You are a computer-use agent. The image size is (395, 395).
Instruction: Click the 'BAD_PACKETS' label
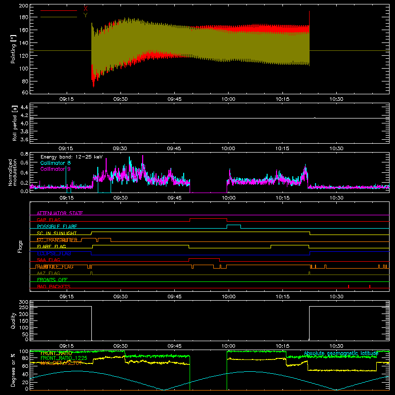pyautogui.click(x=54, y=286)
